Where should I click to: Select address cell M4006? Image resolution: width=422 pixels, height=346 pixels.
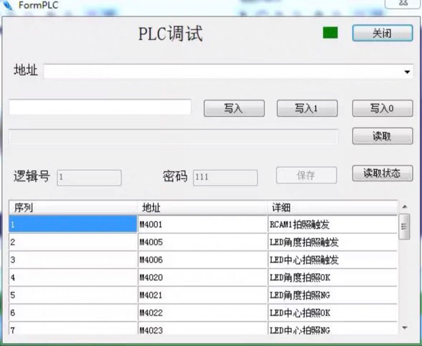click(203, 259)
